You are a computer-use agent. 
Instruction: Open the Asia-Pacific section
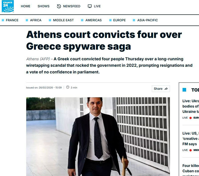[147, 20]
